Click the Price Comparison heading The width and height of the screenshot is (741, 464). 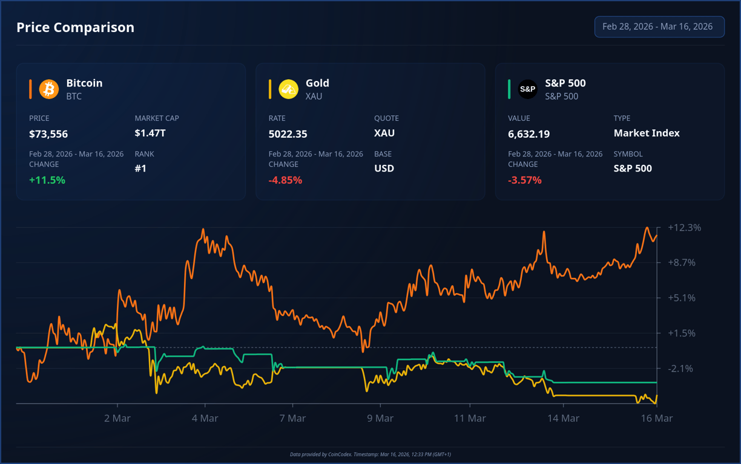(x=75, y=27)
